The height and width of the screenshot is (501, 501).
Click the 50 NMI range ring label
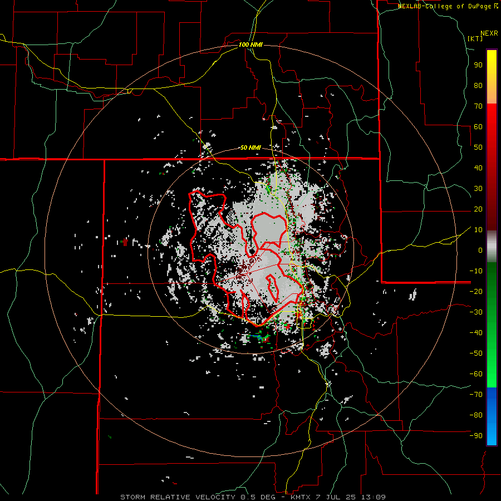click(x=250, y=148)
